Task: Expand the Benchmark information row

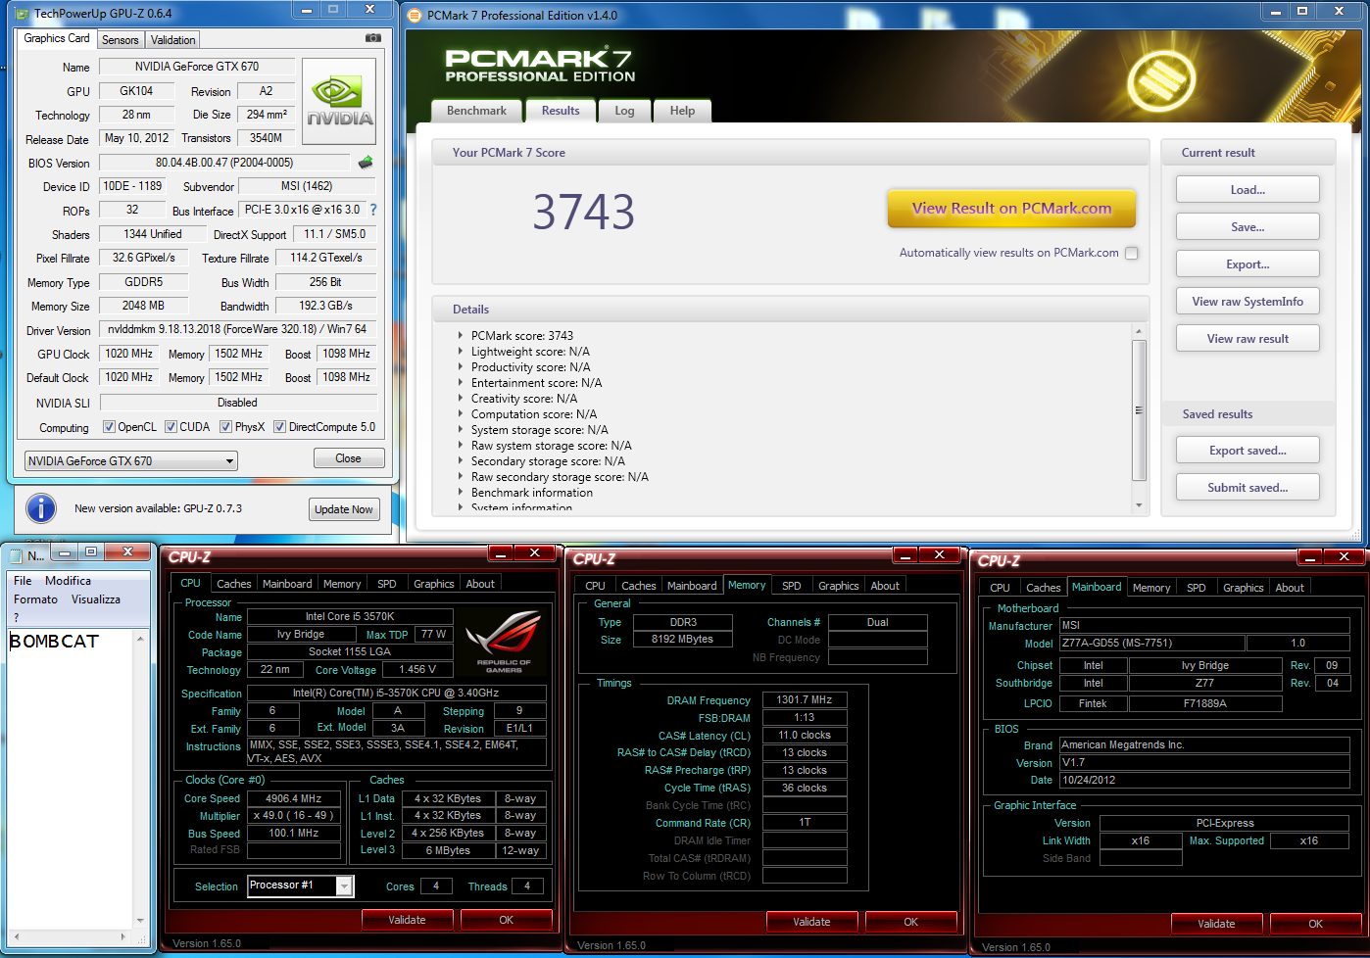Action: (x=461, y=492)
